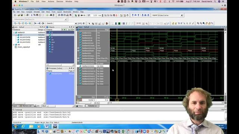Click the Instance column header in sim panel
239x134 pixels.
25,30
